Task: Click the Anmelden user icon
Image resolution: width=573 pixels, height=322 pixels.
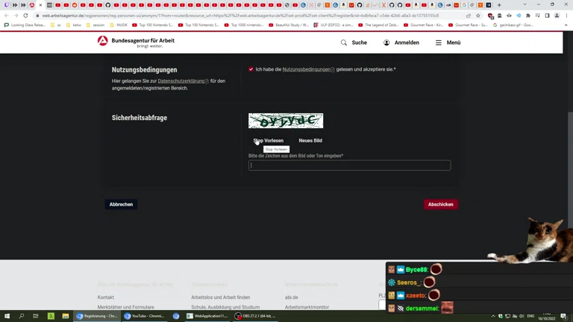Action: point(386,42)
